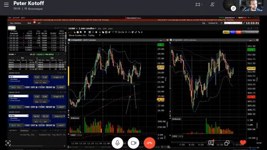This screenshot has height=150, width=267.
Task: Click the 24.91 bid price button
Action: (x=37, y=117)
